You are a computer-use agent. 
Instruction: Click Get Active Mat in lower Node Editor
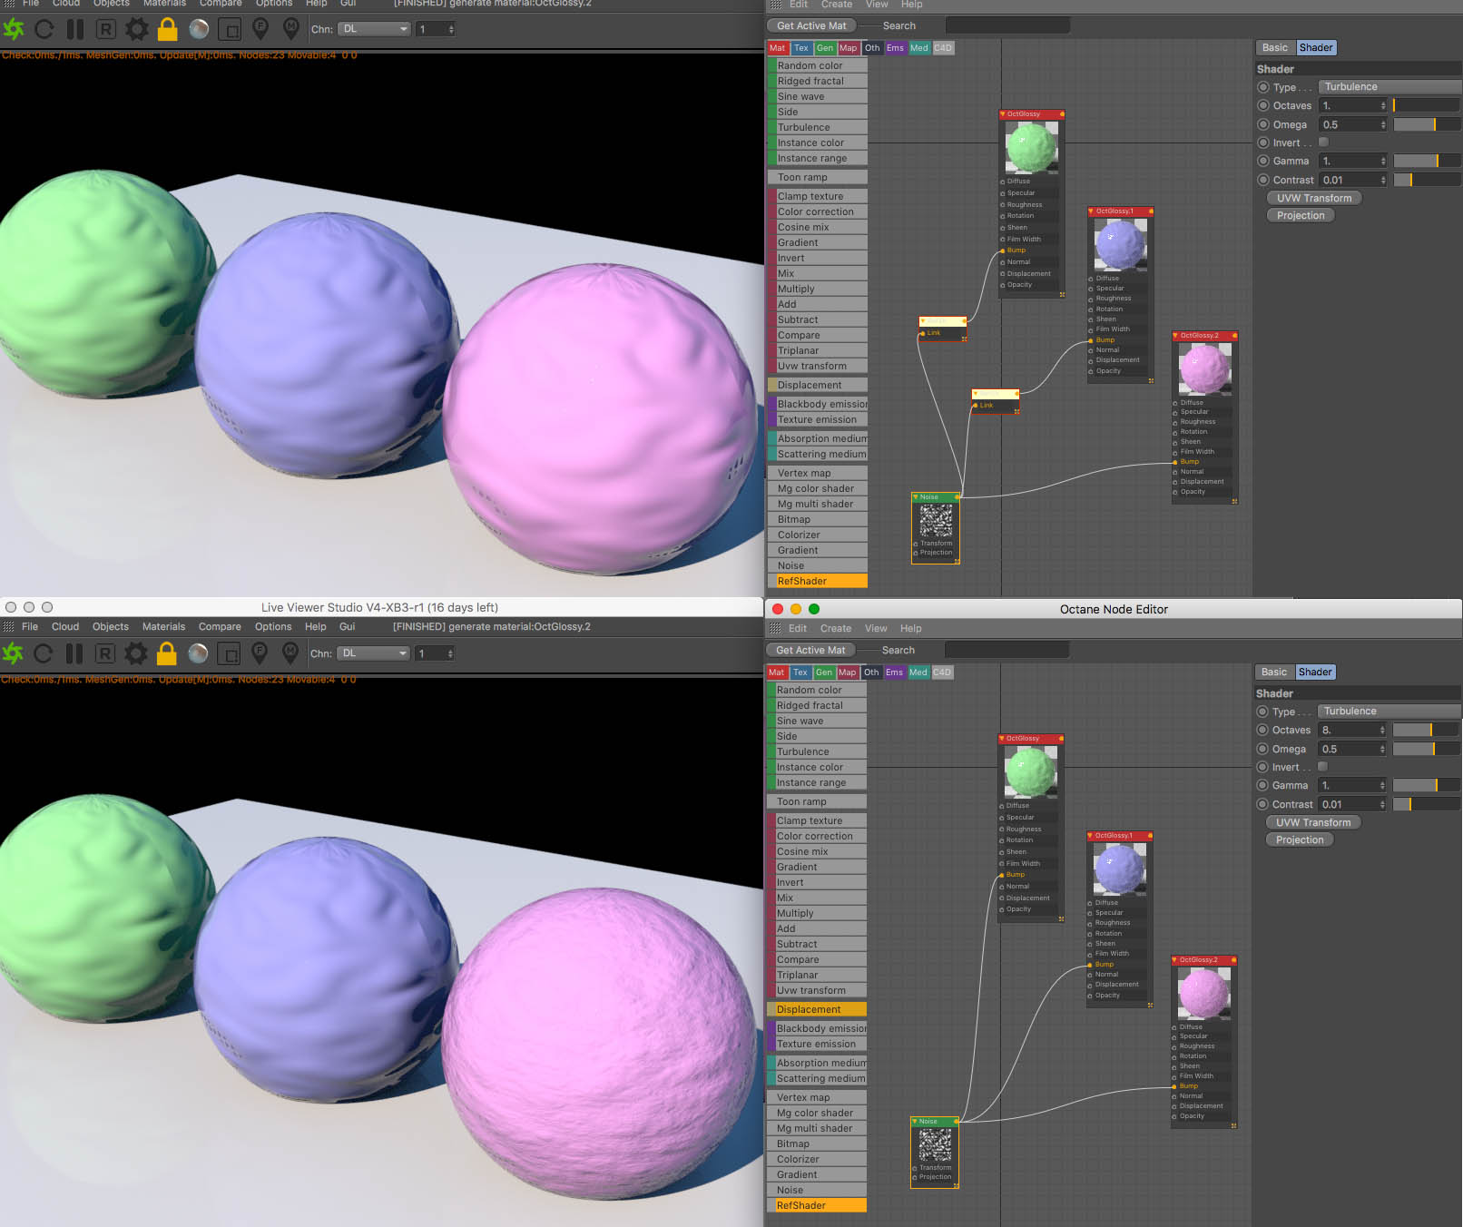point(810,650)
